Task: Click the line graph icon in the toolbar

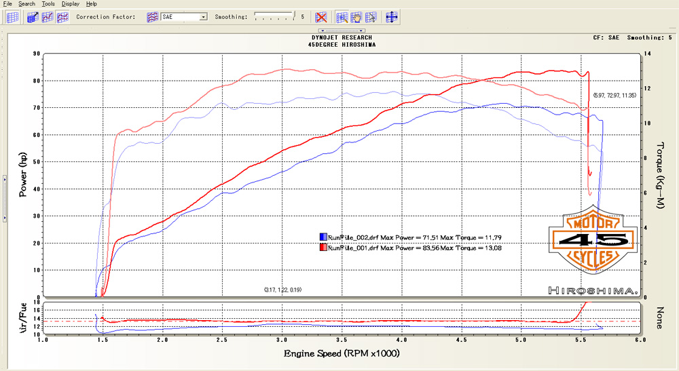Action: [48, 17]
